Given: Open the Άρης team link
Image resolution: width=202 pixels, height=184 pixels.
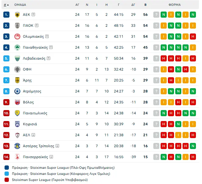Looking at the screenshot, I should tap(27, 80).
